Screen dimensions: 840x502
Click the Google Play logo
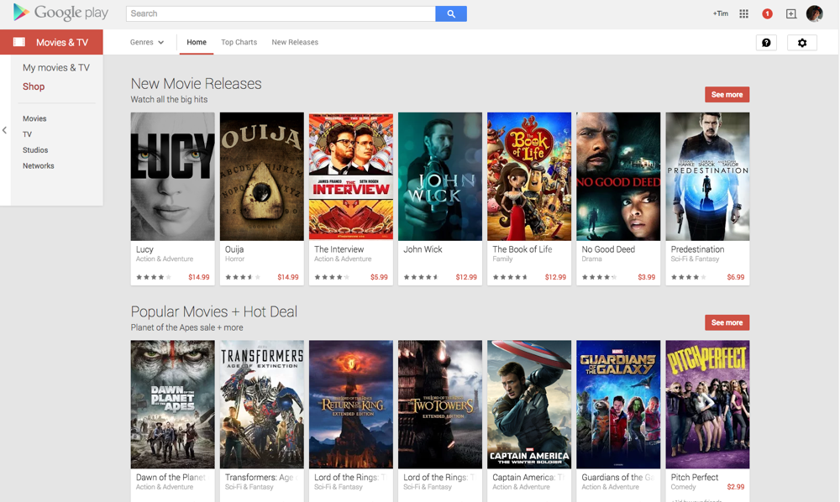click(x=60, y=13)
